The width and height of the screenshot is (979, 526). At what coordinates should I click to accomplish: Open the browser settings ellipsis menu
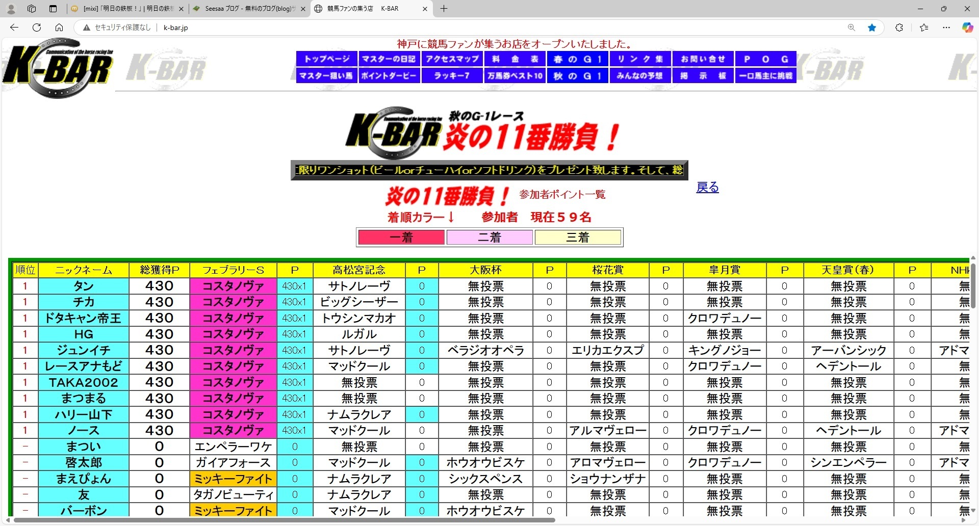[946, 28]
